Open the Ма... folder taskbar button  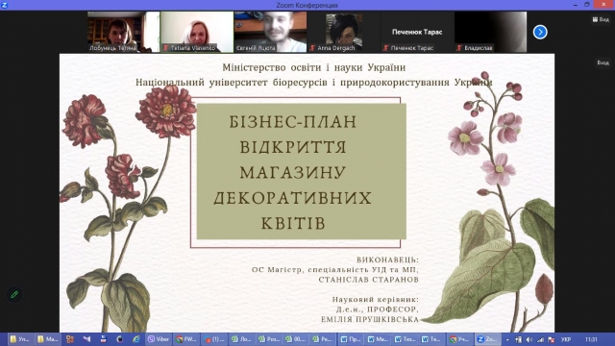coord(47,339)
